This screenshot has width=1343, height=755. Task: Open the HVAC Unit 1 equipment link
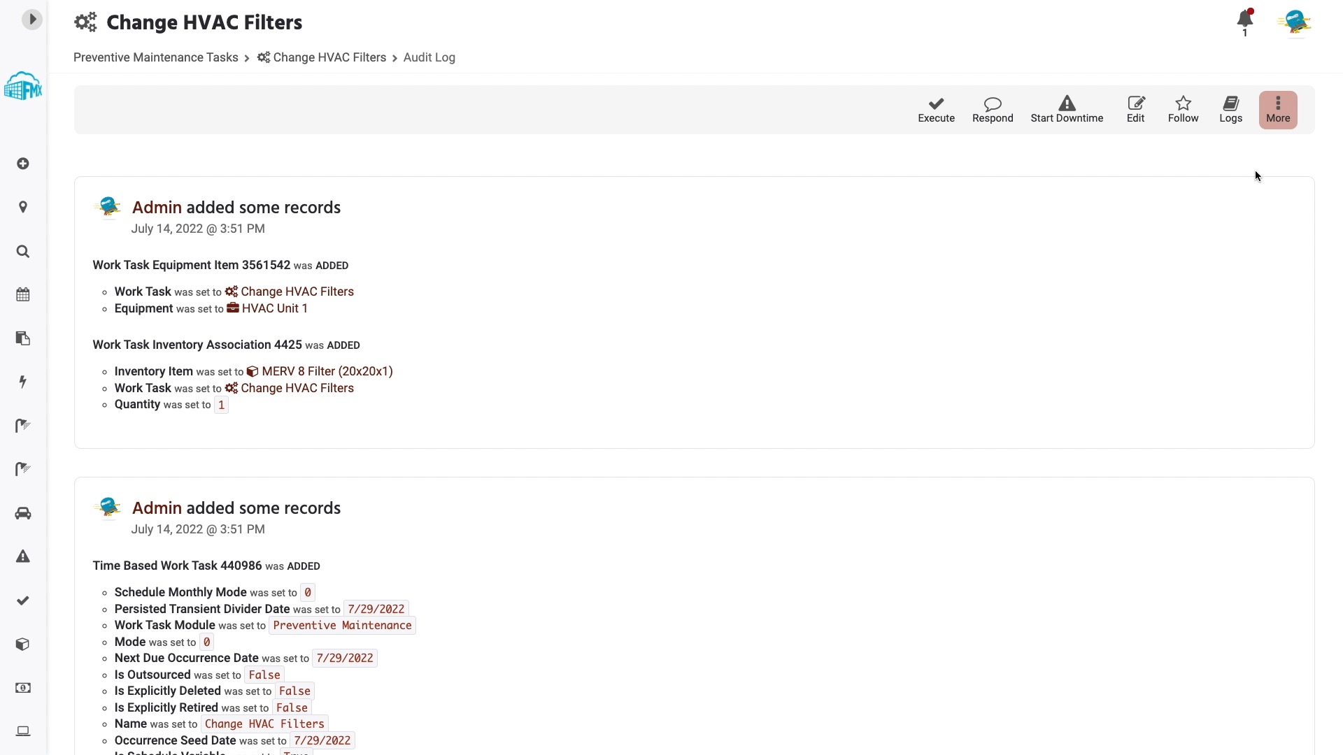click(x=267, y=308)
